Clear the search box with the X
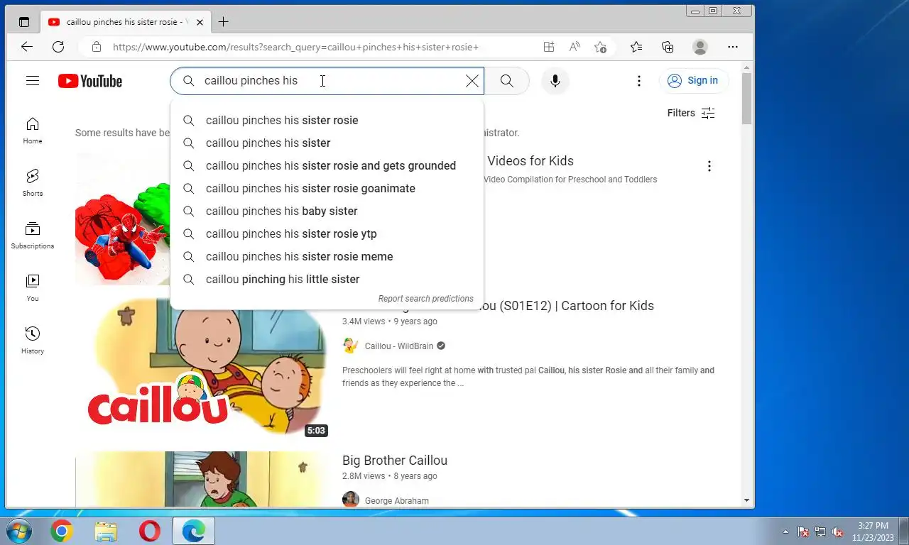 click(472, 81)
